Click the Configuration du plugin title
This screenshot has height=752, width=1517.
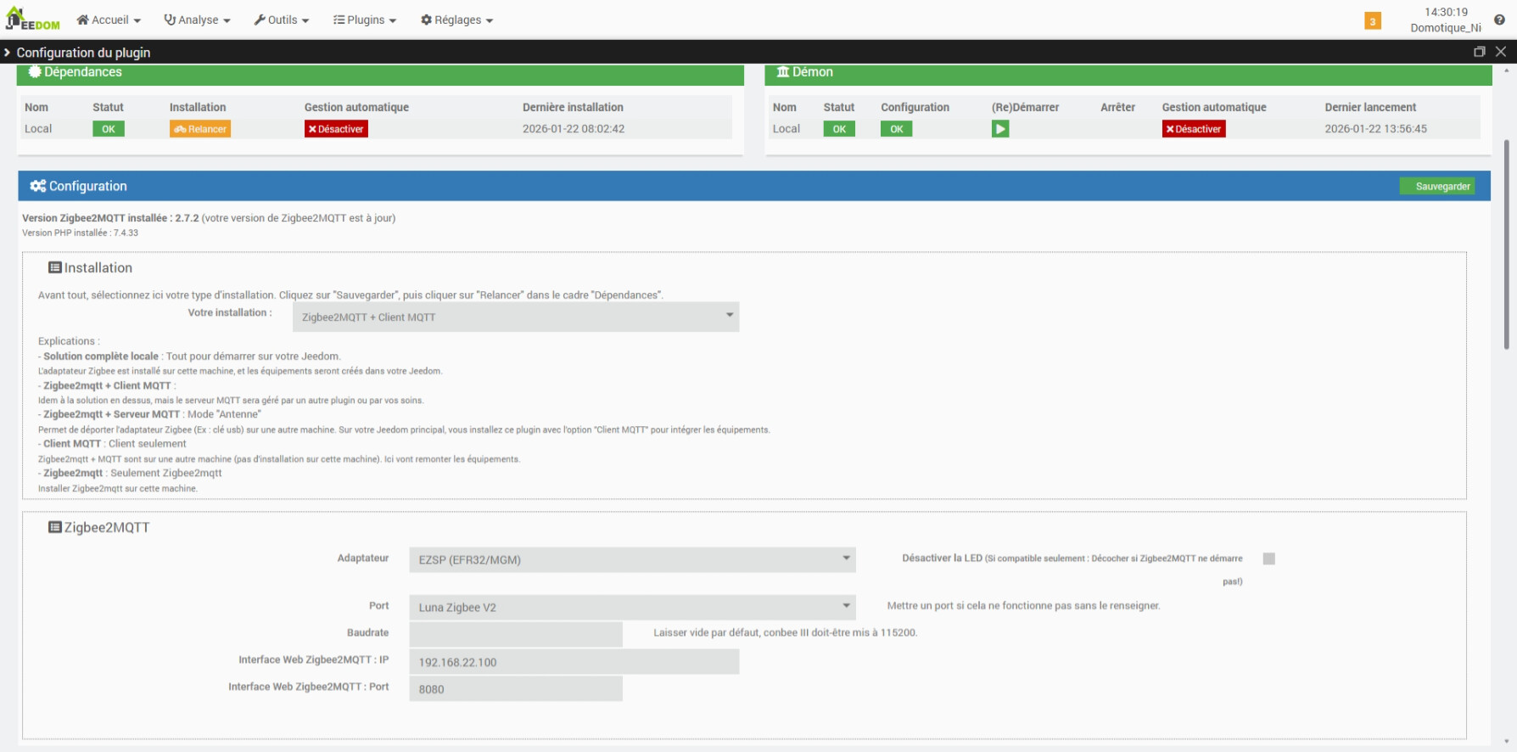click(83, 53)
